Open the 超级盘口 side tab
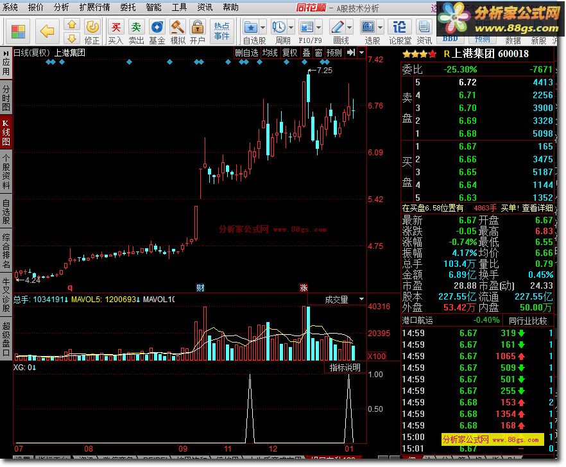The image size is (566, 467). pos(6,339)
